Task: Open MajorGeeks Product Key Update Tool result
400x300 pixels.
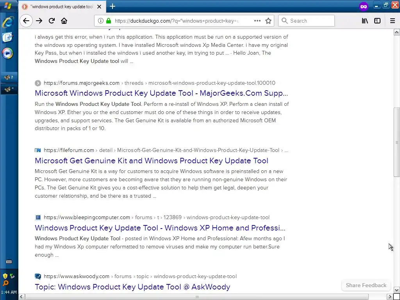Action: 161,93
